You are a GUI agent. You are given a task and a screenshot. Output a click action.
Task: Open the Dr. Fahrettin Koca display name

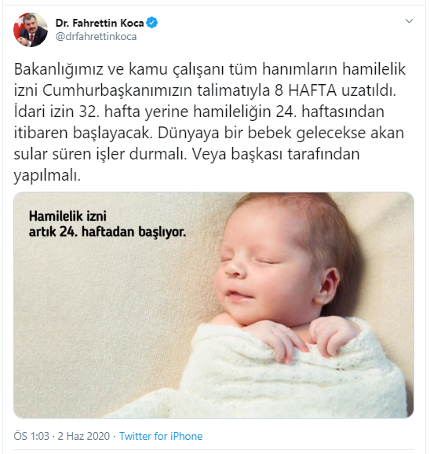100,23
